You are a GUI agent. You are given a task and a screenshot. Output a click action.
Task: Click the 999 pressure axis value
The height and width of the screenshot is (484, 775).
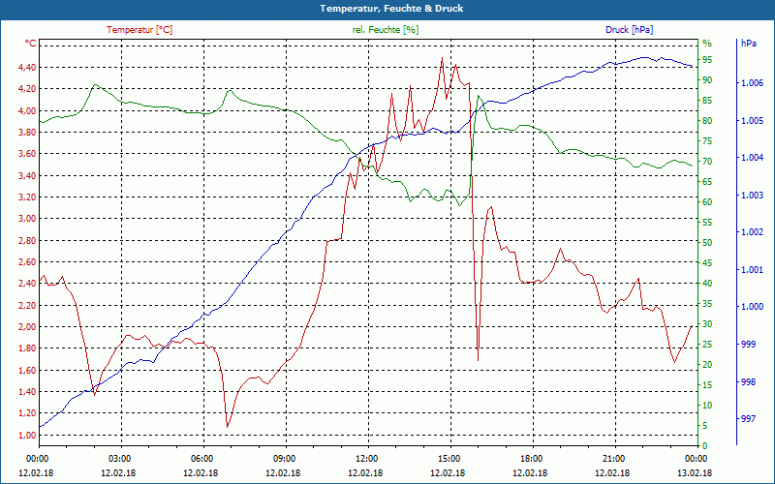748,345
